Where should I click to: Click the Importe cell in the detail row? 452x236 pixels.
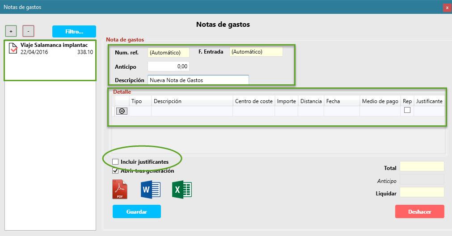tap(286, 111)
